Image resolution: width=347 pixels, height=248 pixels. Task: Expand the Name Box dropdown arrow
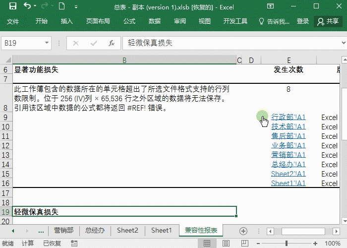(47, 43)
